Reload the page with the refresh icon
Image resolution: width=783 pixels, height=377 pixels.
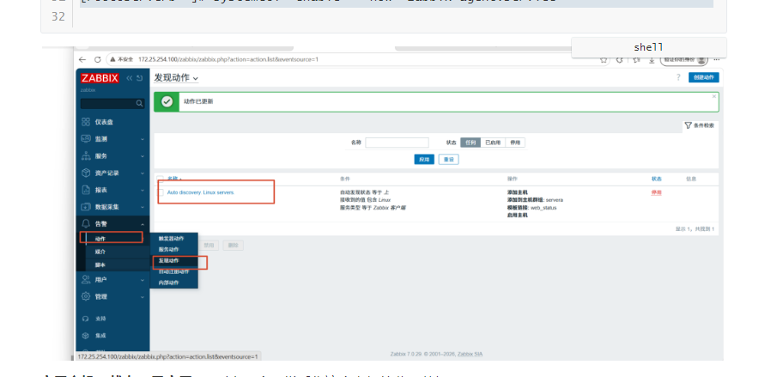click(x=97, y=59)
